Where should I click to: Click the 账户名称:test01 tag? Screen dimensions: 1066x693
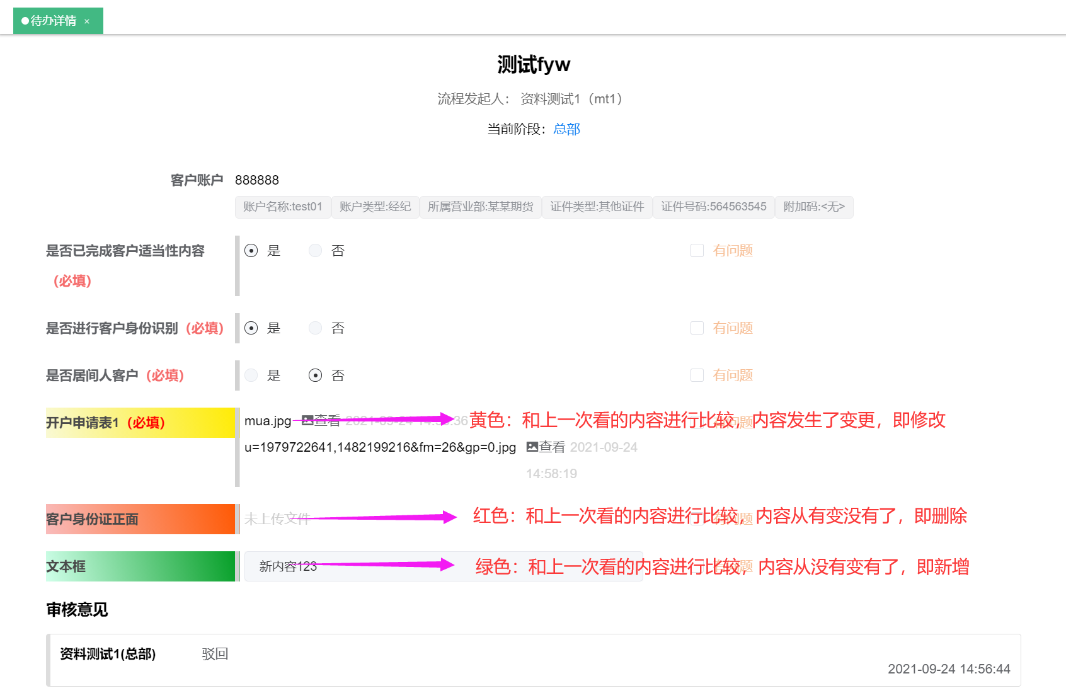pyautogui.click(x=283, y=207)
